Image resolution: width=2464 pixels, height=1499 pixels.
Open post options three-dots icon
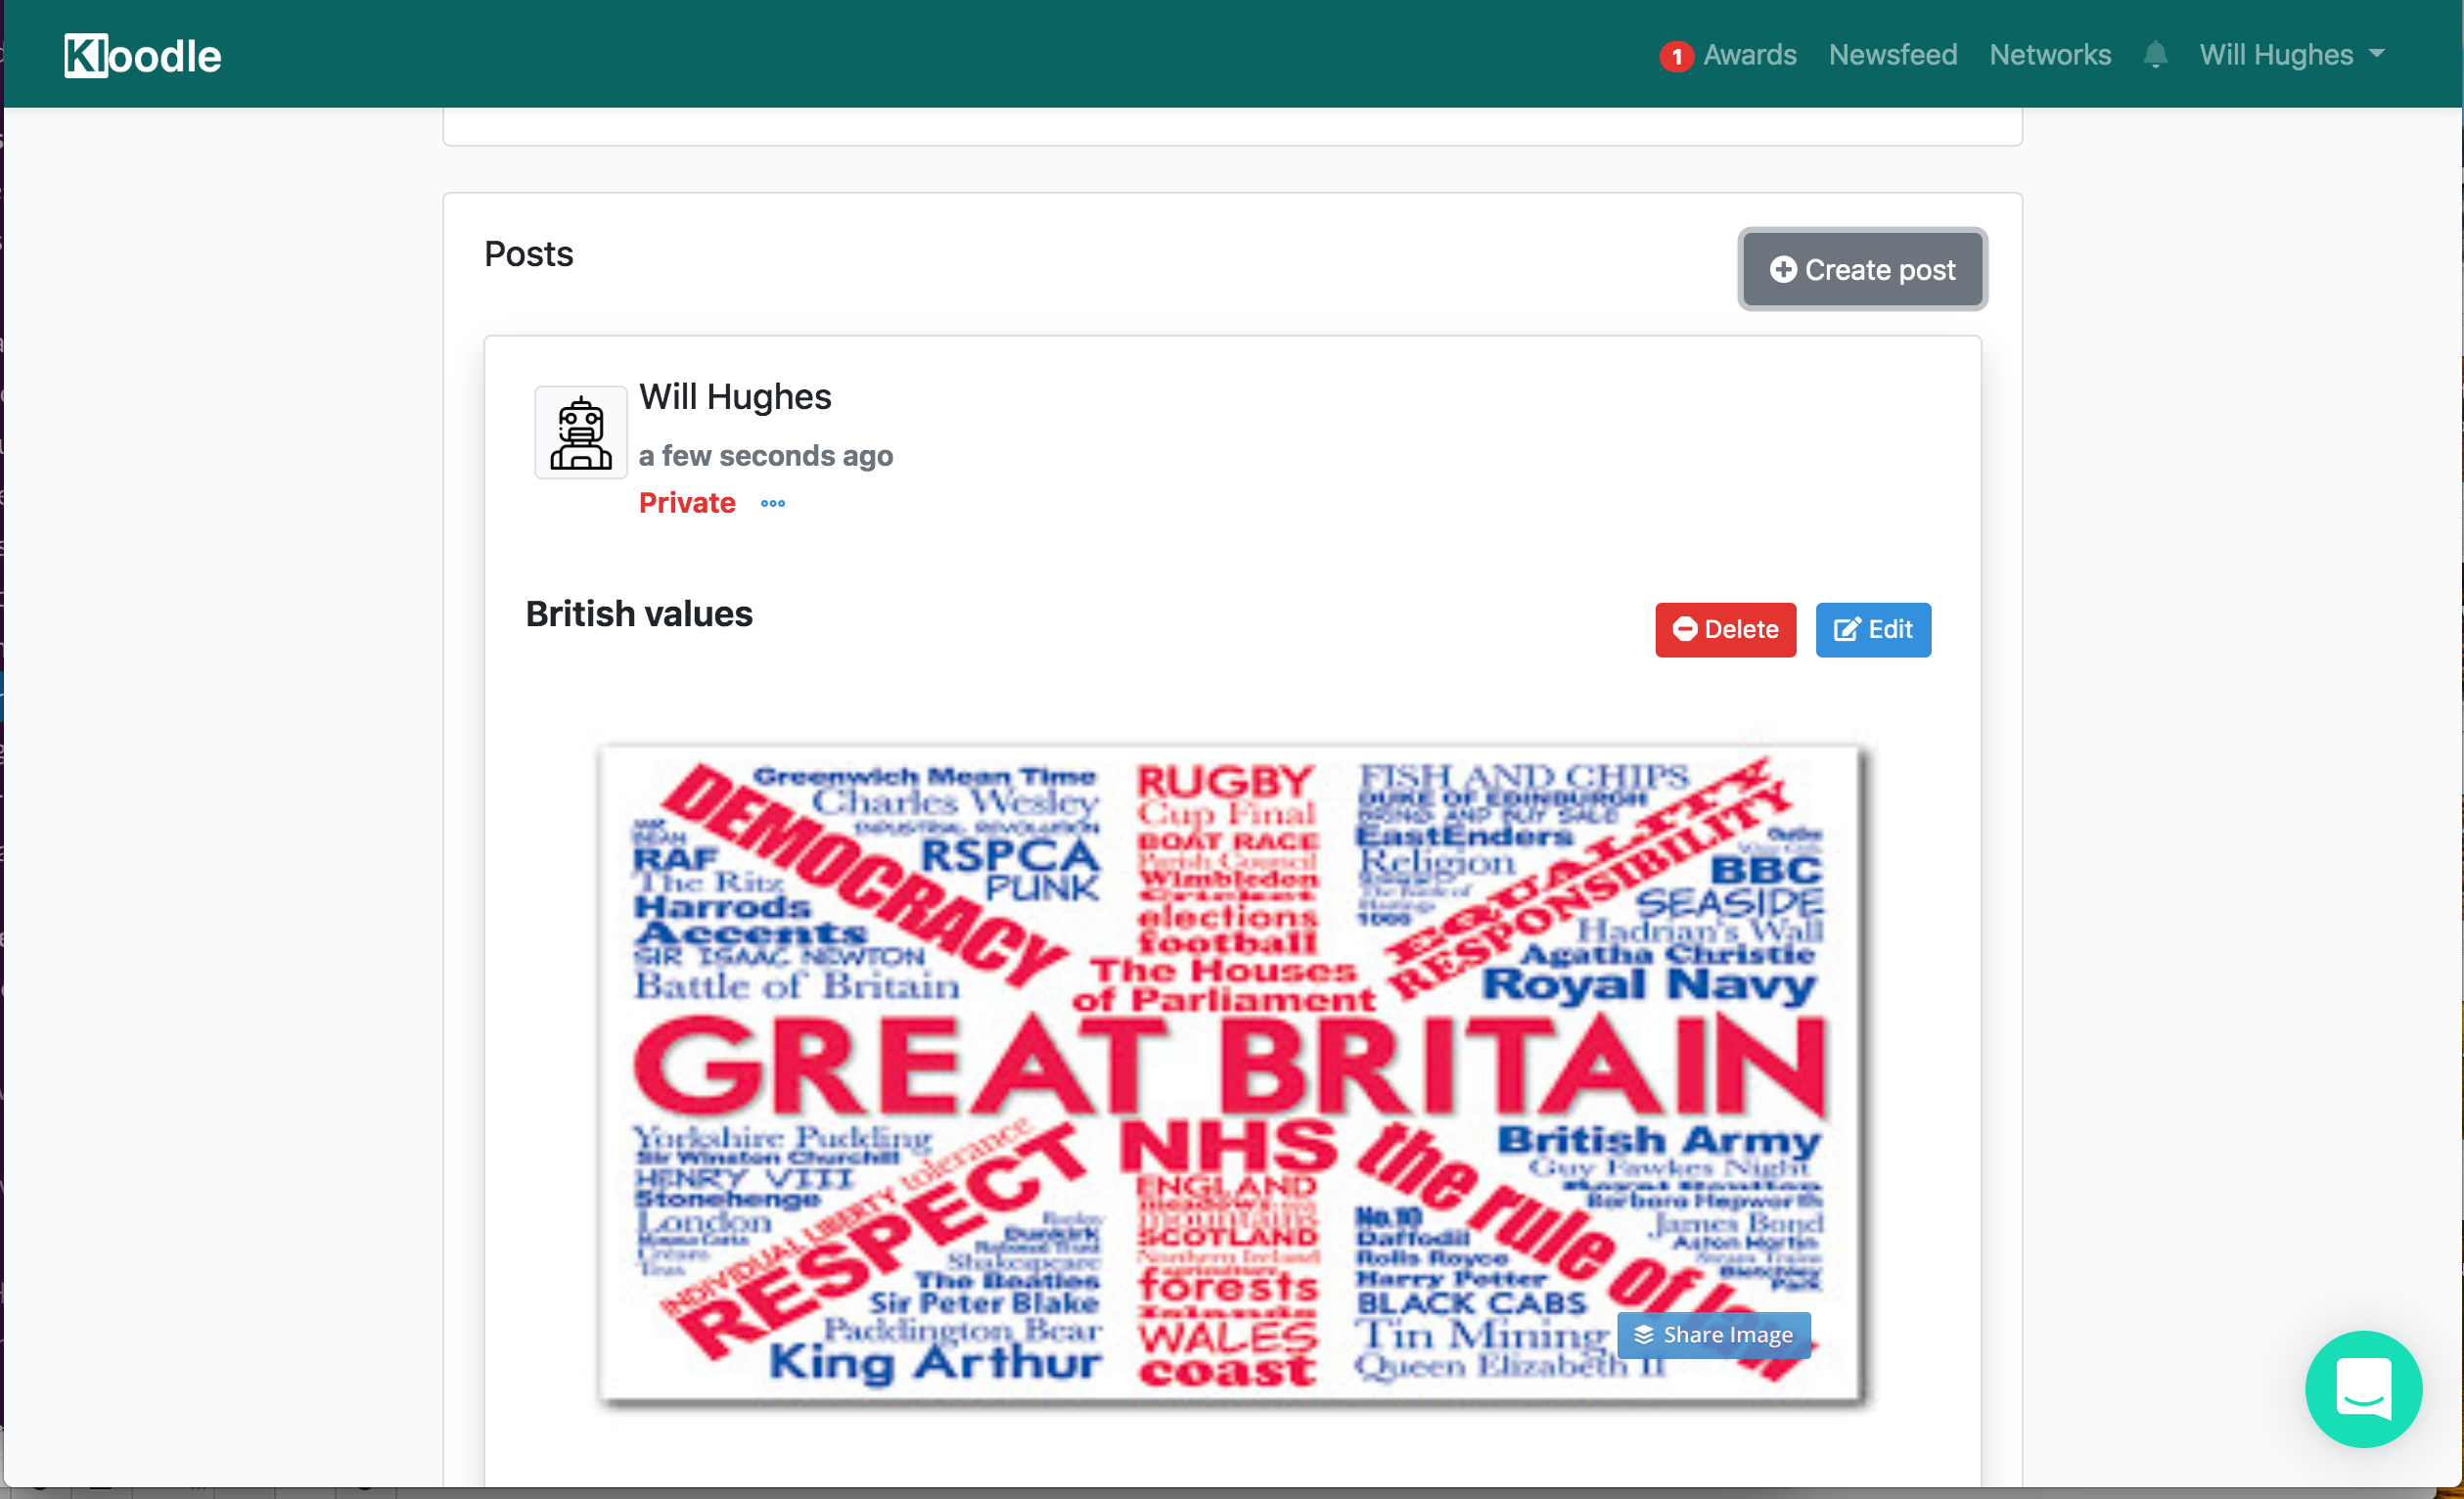click(x=773, y=503)
